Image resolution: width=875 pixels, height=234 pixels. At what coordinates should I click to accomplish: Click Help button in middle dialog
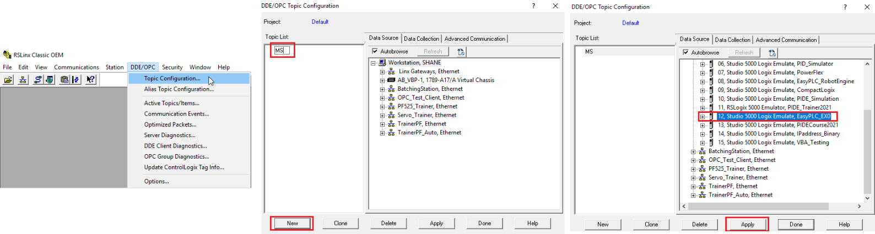point(533,224)
